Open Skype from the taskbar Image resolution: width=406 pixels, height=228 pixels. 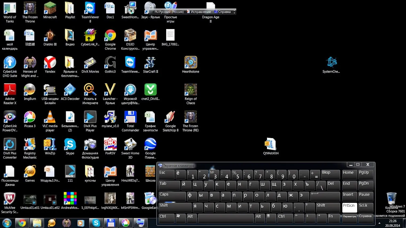coord(96,223)
